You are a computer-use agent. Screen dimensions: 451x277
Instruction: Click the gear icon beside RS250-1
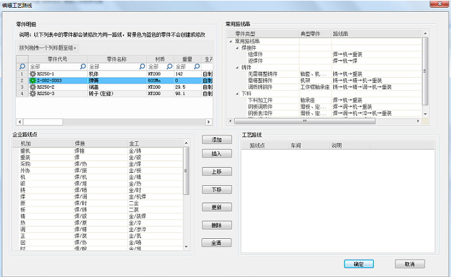(x=33, y=74)
